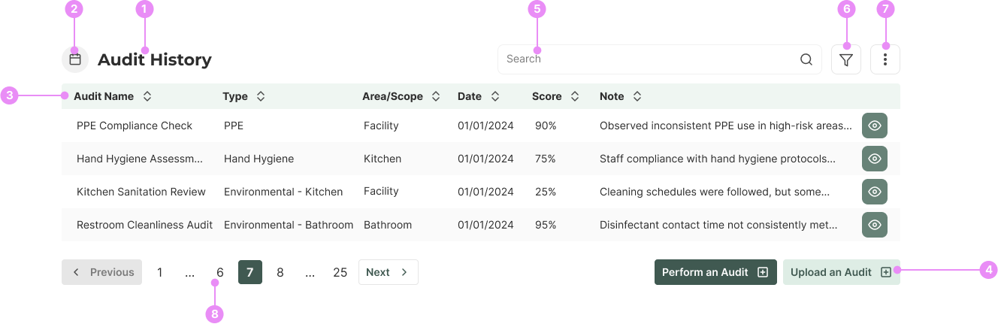Open the three-dot more options menu
998x324 pixels.
[x=885, y=59]
